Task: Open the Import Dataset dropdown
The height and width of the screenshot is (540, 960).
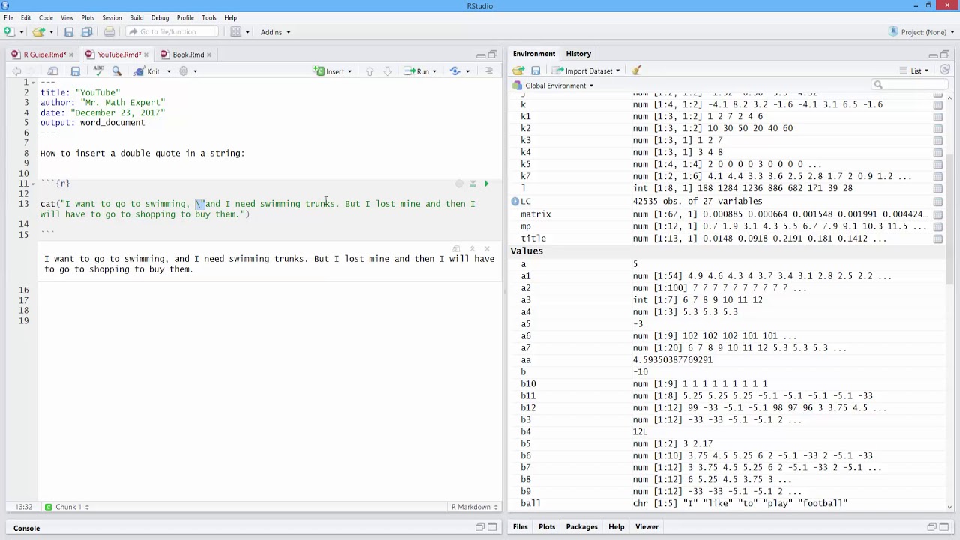Action: coord(586,70)
